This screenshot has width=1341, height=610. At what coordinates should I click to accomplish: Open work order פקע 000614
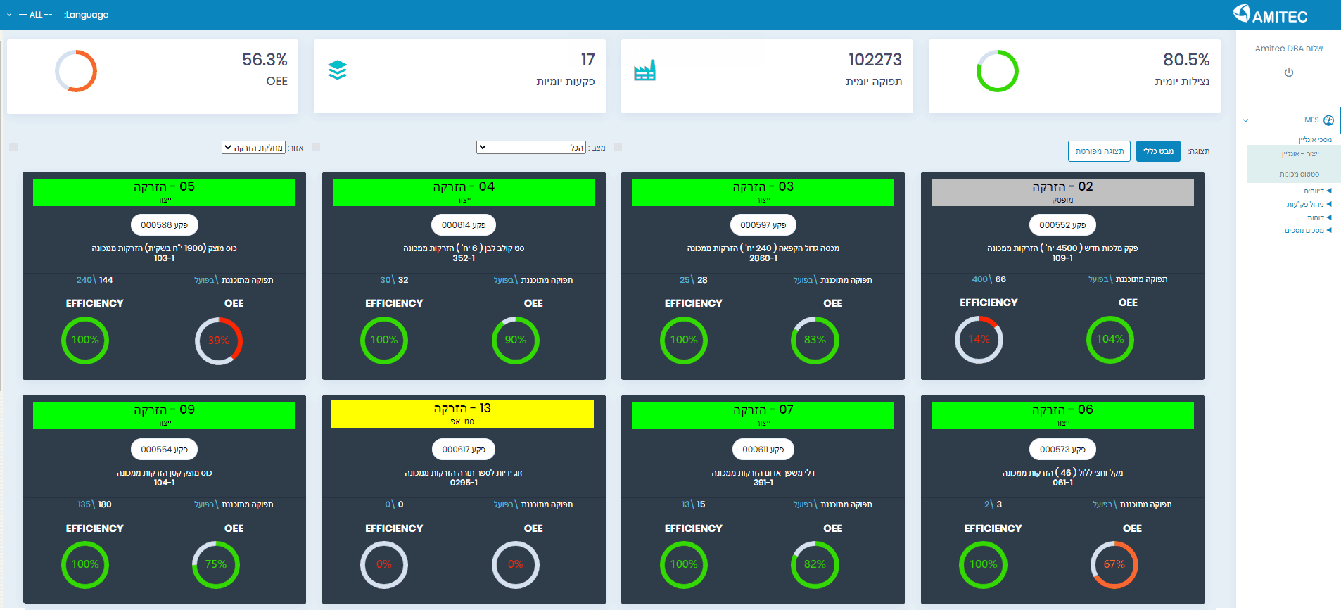pos(464,225)
